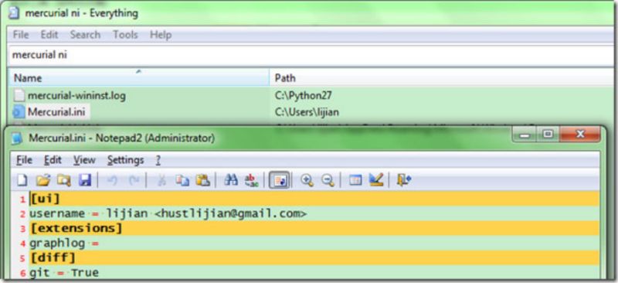The width and height of the screenshot is (618, 283).
Task: Open the customize schemes icon
Action: point(376,180)
